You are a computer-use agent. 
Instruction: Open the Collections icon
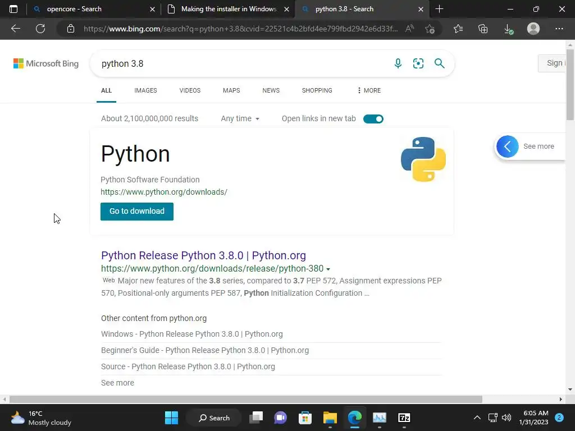click(483, 29)
